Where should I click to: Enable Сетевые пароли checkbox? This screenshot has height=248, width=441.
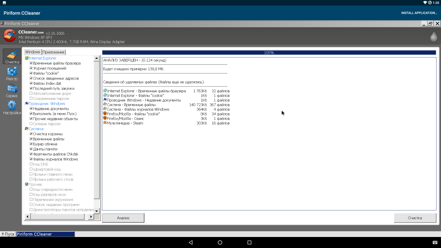pos(31,124)
